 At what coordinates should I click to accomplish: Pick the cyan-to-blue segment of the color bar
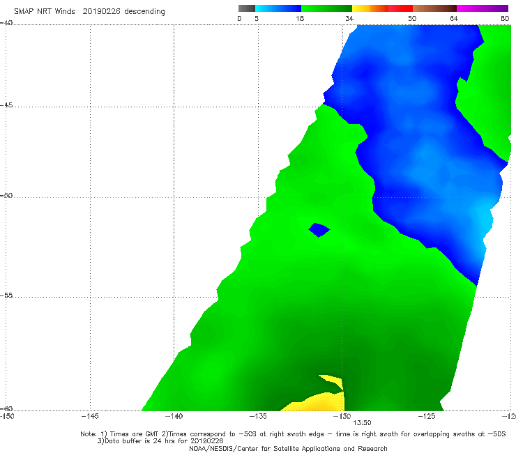pos(278,8)
